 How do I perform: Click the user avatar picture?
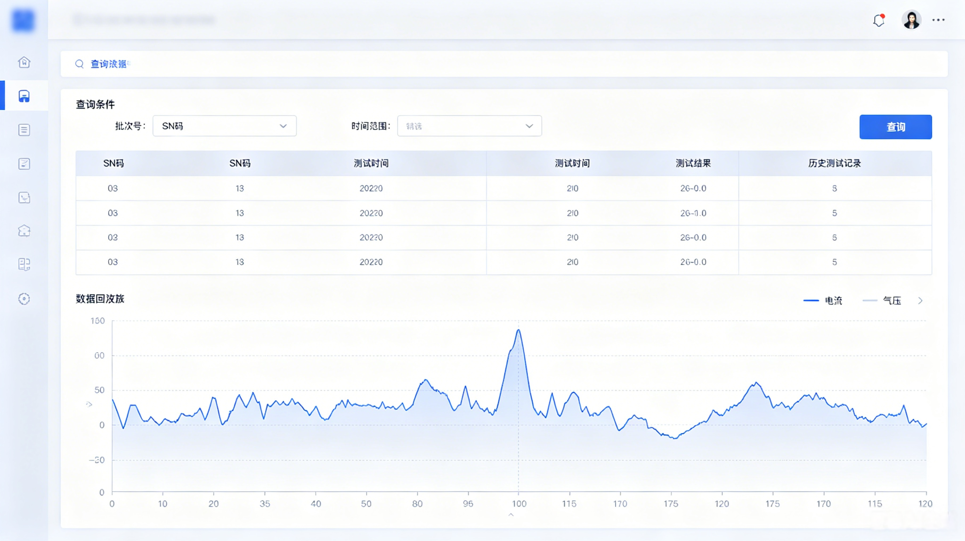tap(911, 20)
